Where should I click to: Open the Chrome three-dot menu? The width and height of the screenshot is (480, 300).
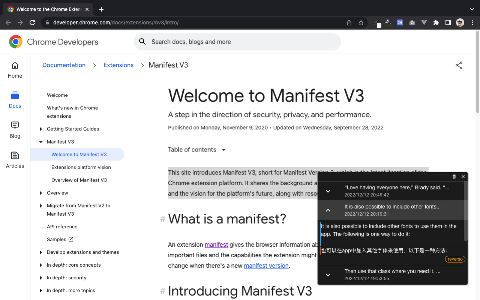(472, 22)
